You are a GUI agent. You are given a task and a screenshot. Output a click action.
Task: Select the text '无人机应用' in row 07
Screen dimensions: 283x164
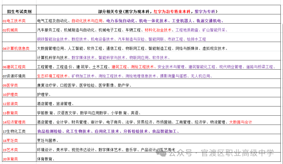(x=200, y=76)
